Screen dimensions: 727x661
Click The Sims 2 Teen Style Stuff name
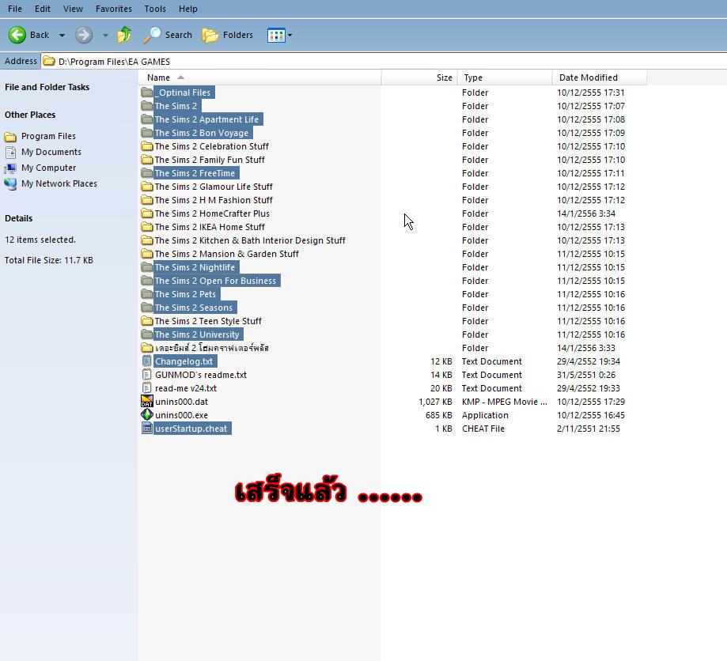tap(208, 321)
